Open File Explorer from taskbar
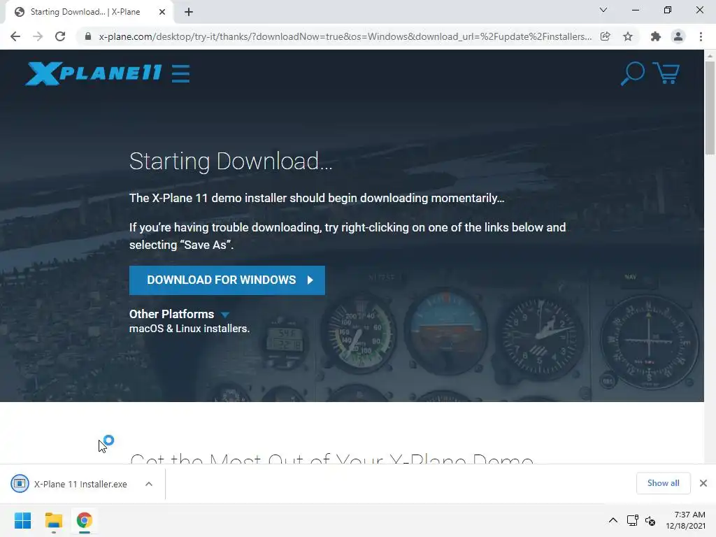Screen dimensions: 716x537 (53, 520)
